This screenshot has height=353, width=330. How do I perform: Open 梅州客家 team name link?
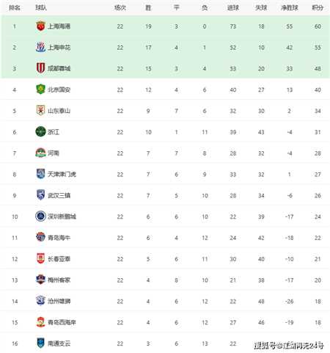pos(59,280)
